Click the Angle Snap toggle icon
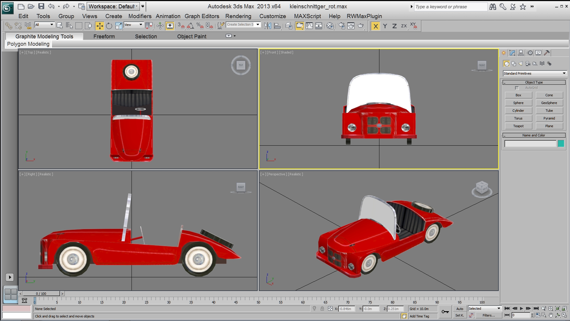The height and width of the screenshot is (321, 570). (x=190, y=26)
